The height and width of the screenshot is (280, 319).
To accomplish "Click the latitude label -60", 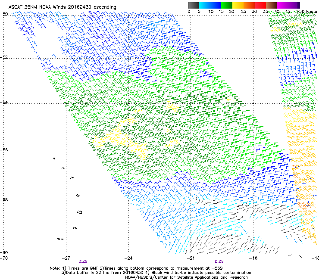I will 4,252.
